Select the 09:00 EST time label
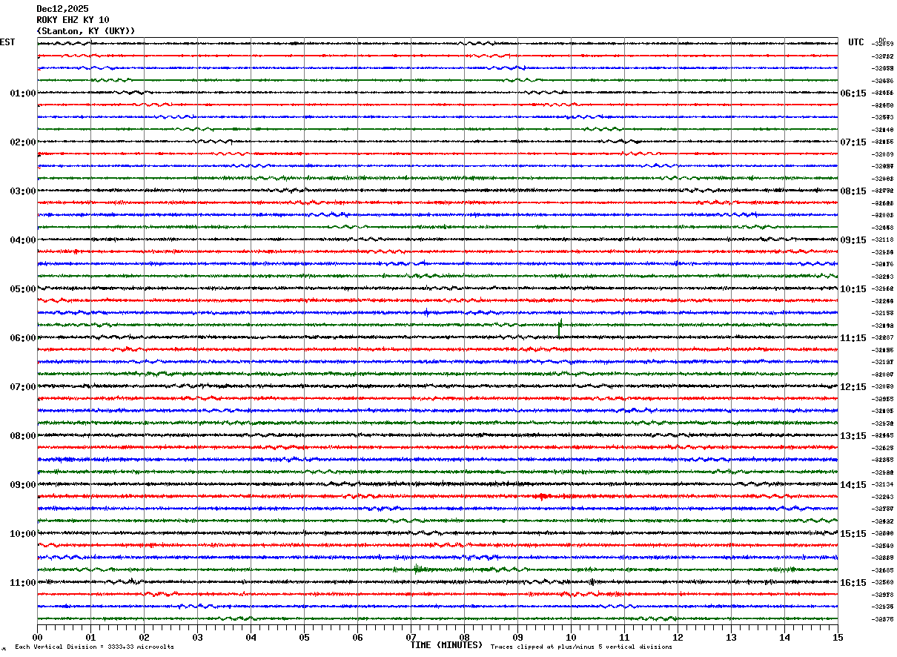The height and width of the screenshot is (657, 897). tap(23, 485)
